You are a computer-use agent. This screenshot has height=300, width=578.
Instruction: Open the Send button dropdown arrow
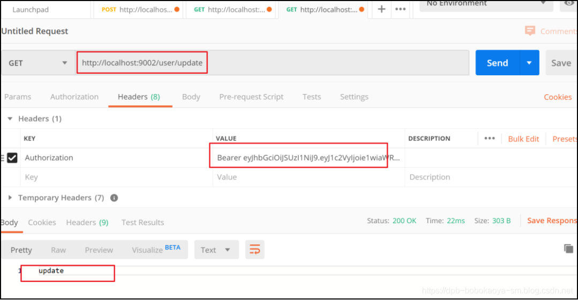[x=529, y=63]
